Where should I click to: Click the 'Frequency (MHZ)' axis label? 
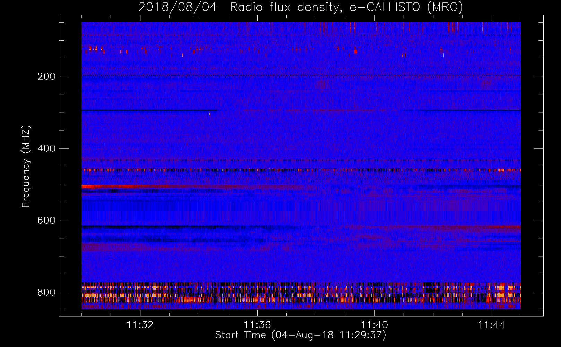coord(26,166)
